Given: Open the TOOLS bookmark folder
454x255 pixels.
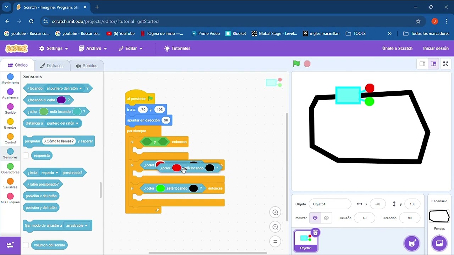Looking at the screenshot, I should (355, 34).
